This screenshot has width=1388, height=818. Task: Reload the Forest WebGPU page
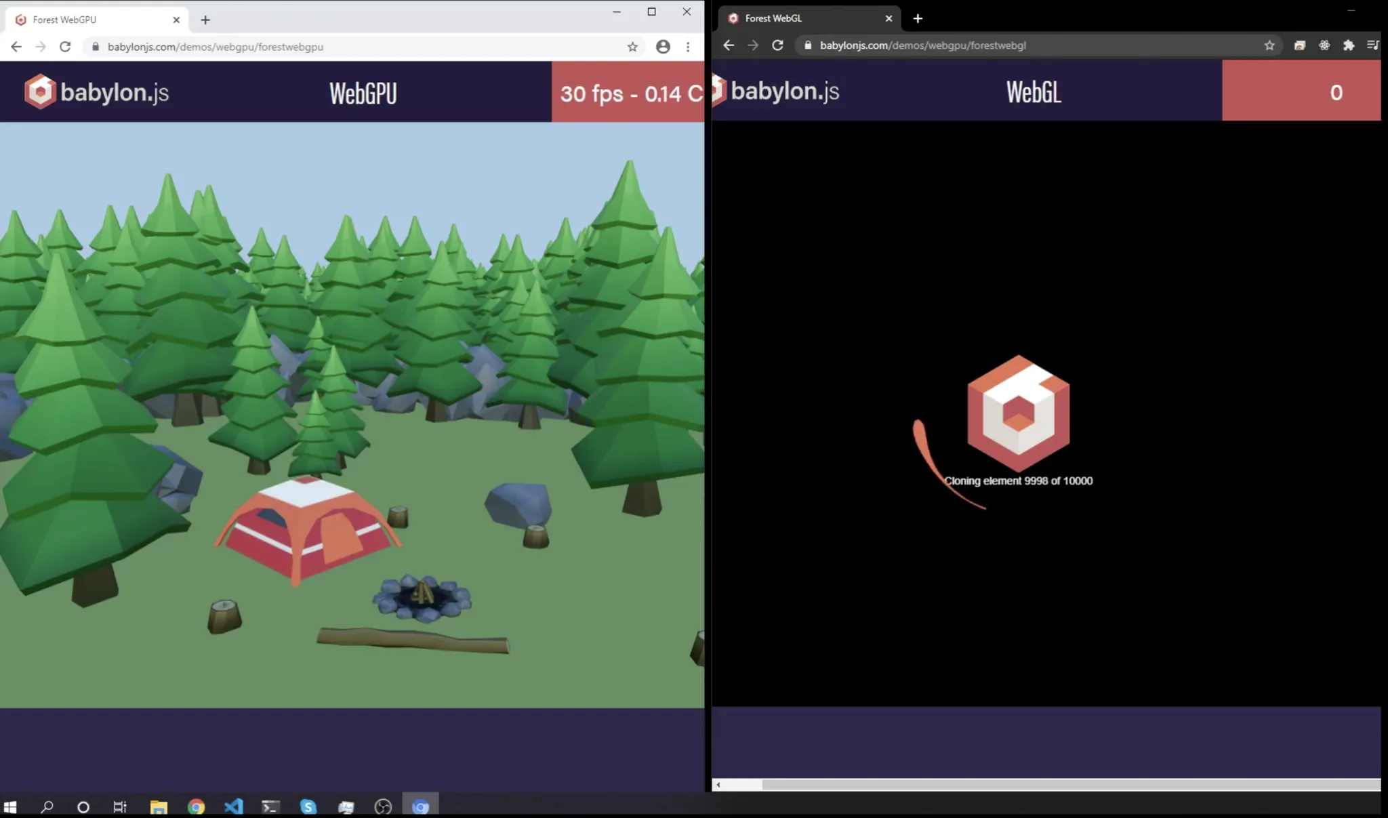click(65, 47)
